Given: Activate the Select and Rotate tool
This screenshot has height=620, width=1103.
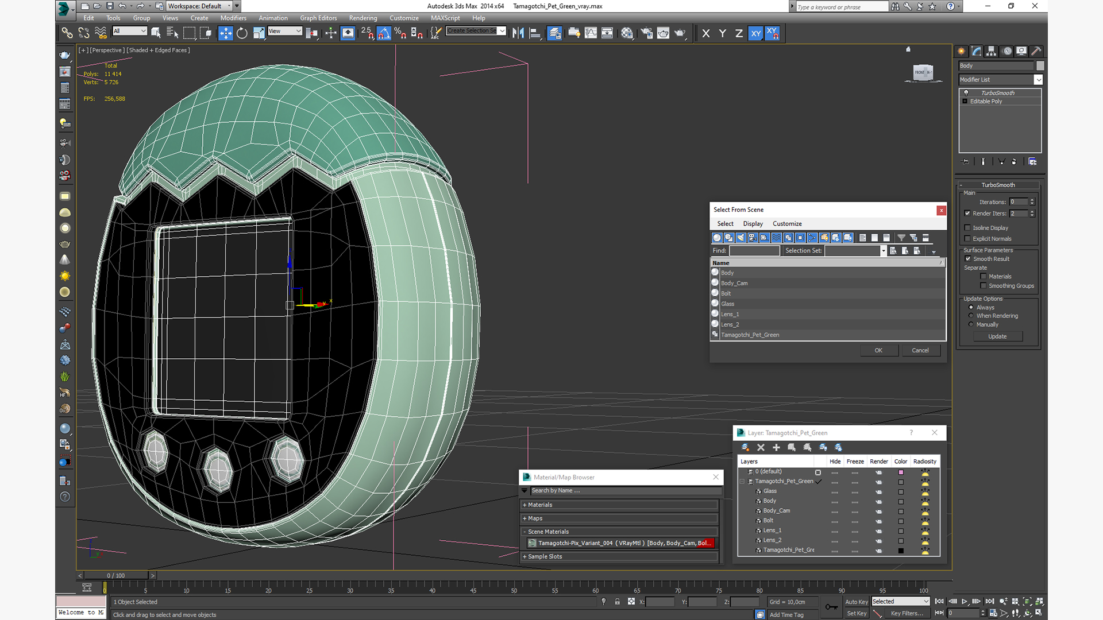Looking at the screenshot, I should click(x=242, y=33).
